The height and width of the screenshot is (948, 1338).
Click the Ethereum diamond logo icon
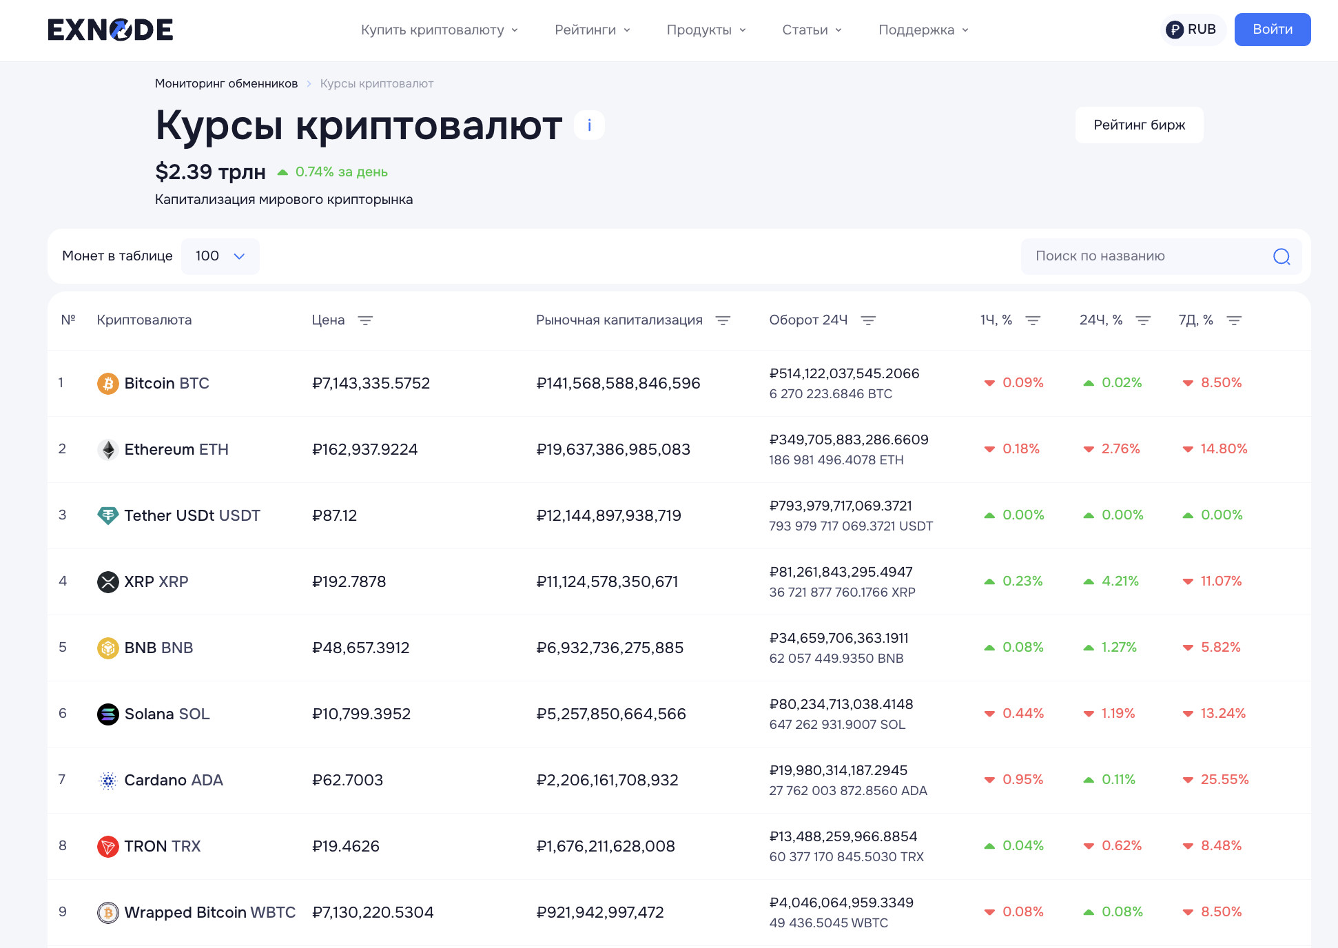107,449
